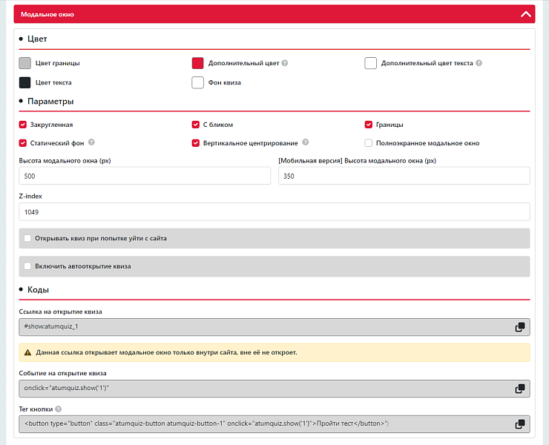Viewport: 549px width, 445px height.
Task: Toggle the С бликом checkbox
Action: pyautogui.click(x=196, y=125)
